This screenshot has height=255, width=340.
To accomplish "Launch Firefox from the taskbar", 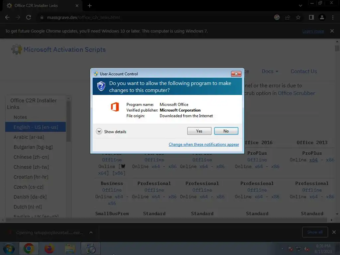I will (x=49, y=248).
